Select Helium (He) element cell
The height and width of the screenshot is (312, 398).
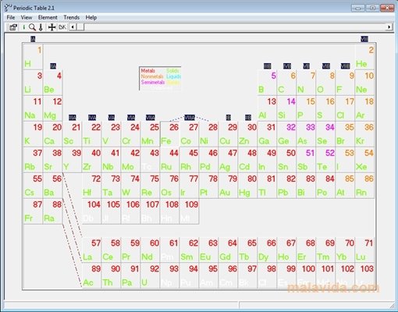[x=364, y=57]
